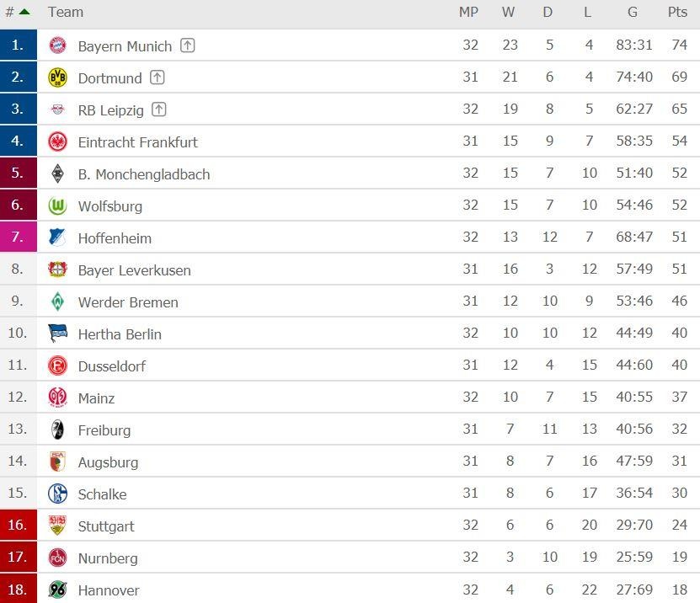
Task: Open the Freiburg team page
Action: tap(107, 430)
